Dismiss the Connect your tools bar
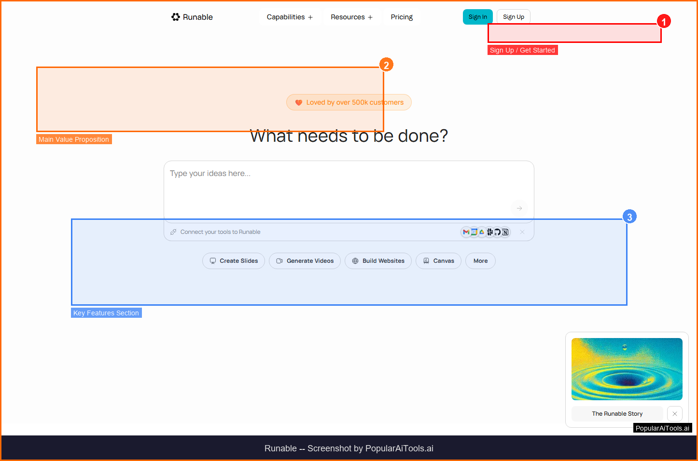The width and height of the screenshot is (698, 461). pos(522,232)
